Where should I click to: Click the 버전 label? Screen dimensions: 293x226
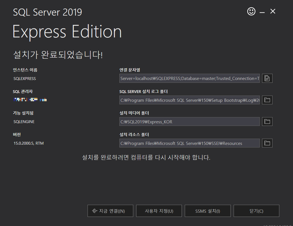(x=17, y=135)
